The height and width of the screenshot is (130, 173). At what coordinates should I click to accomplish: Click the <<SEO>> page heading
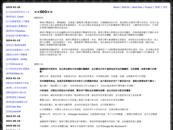click(x=43, y=12)
